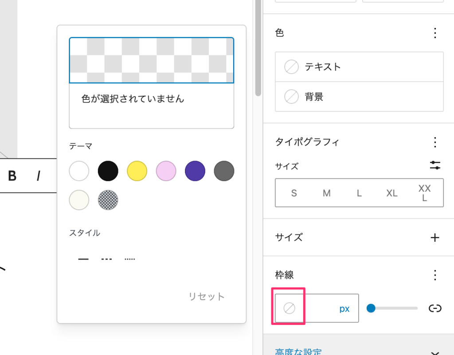Select dotted line border style
Screen dimensions: 454x355
(x=130, y=259)
